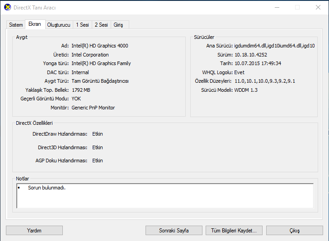Click Tüm Bilgileri Kaydet button

pyautogui.click(x=234, y=231)
